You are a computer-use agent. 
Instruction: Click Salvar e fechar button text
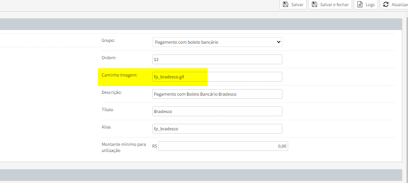tap(334, 5)
